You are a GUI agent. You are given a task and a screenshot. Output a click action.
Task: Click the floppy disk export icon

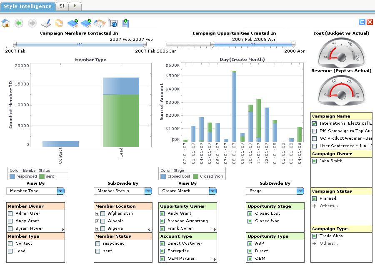click(125, 23)
